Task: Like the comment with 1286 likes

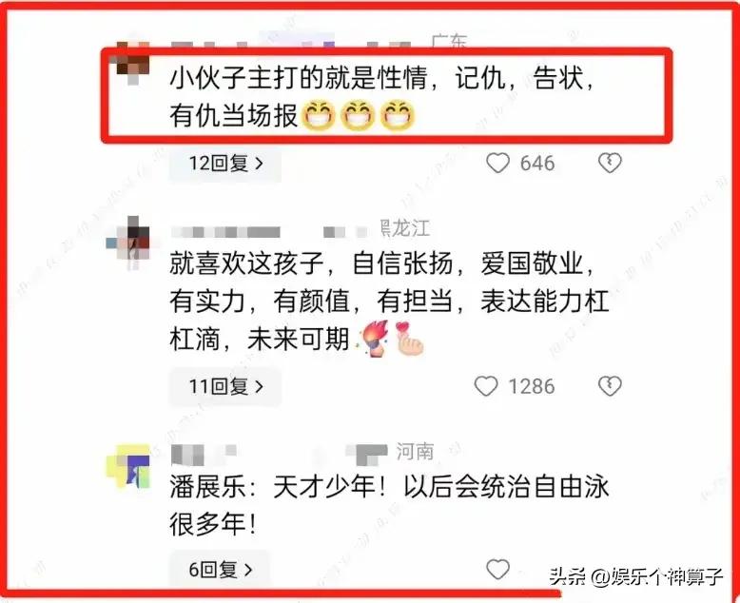Action: pyautogui.click(x=486, y=386)
